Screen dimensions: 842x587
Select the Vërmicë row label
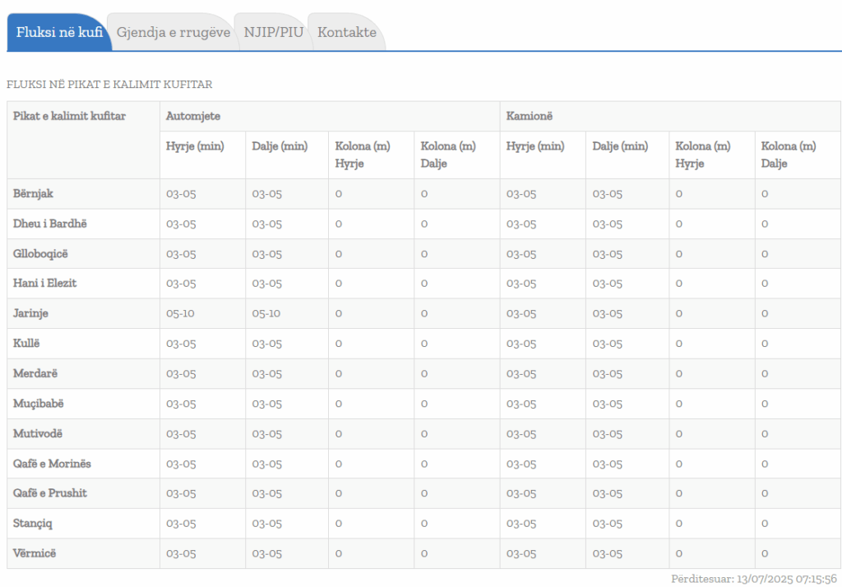[x=35, y=553]
